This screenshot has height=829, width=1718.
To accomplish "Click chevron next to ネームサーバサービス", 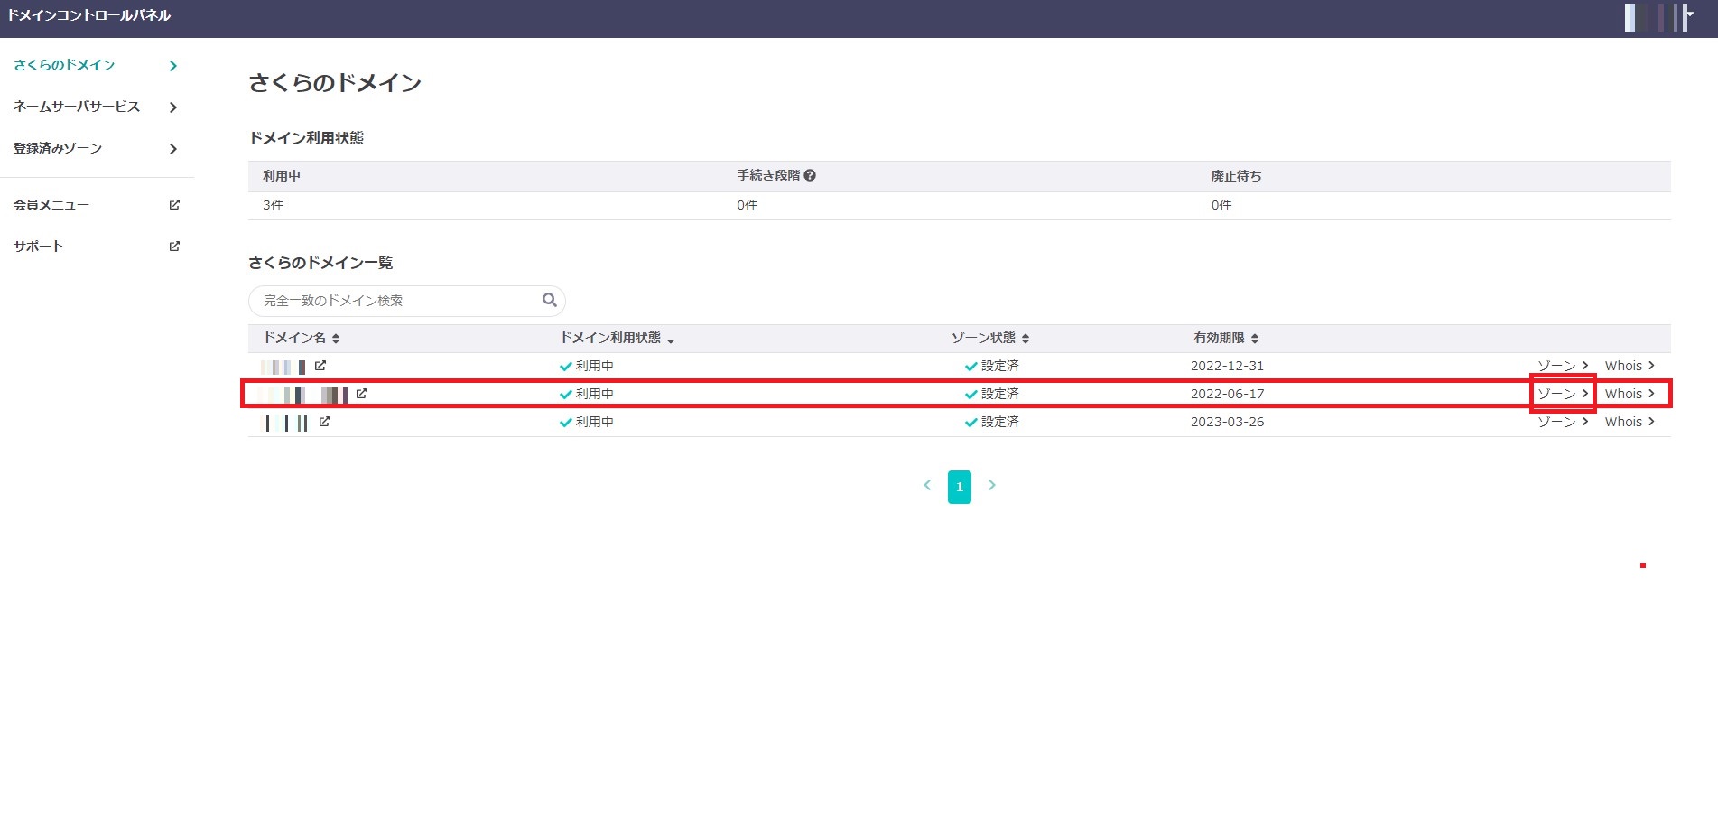I will click(173, 107).
